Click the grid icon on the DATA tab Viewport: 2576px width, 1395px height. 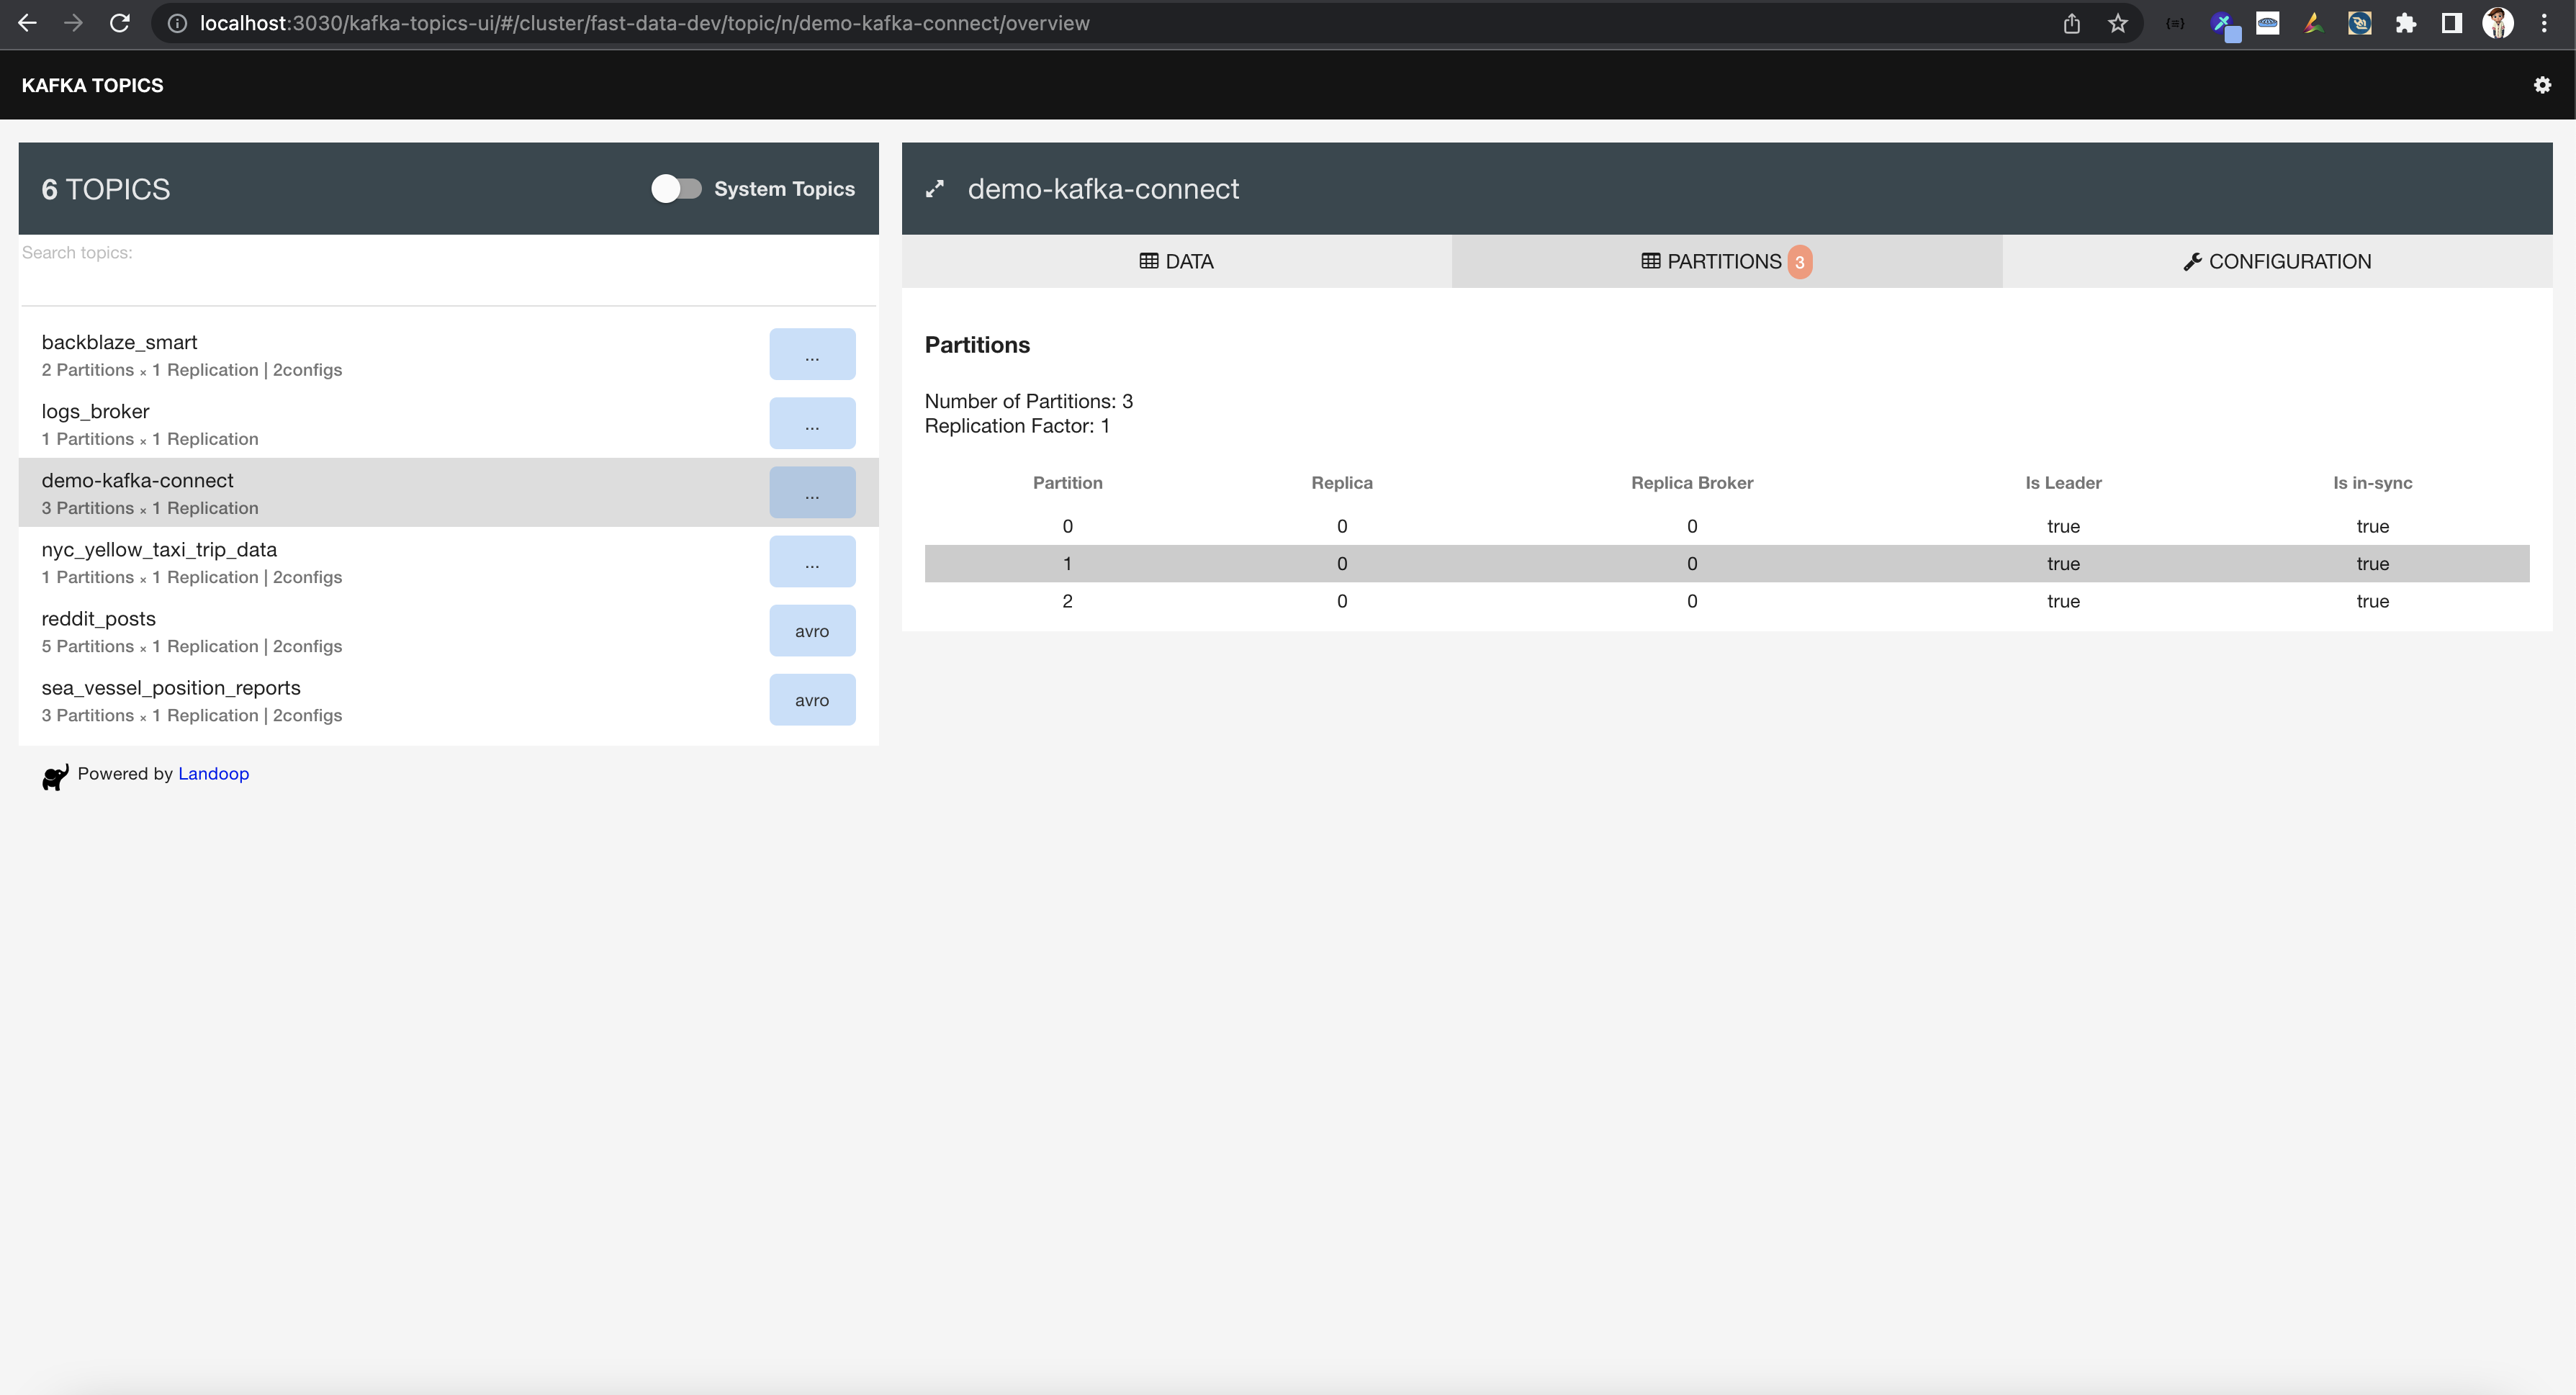pos(1148,261)
